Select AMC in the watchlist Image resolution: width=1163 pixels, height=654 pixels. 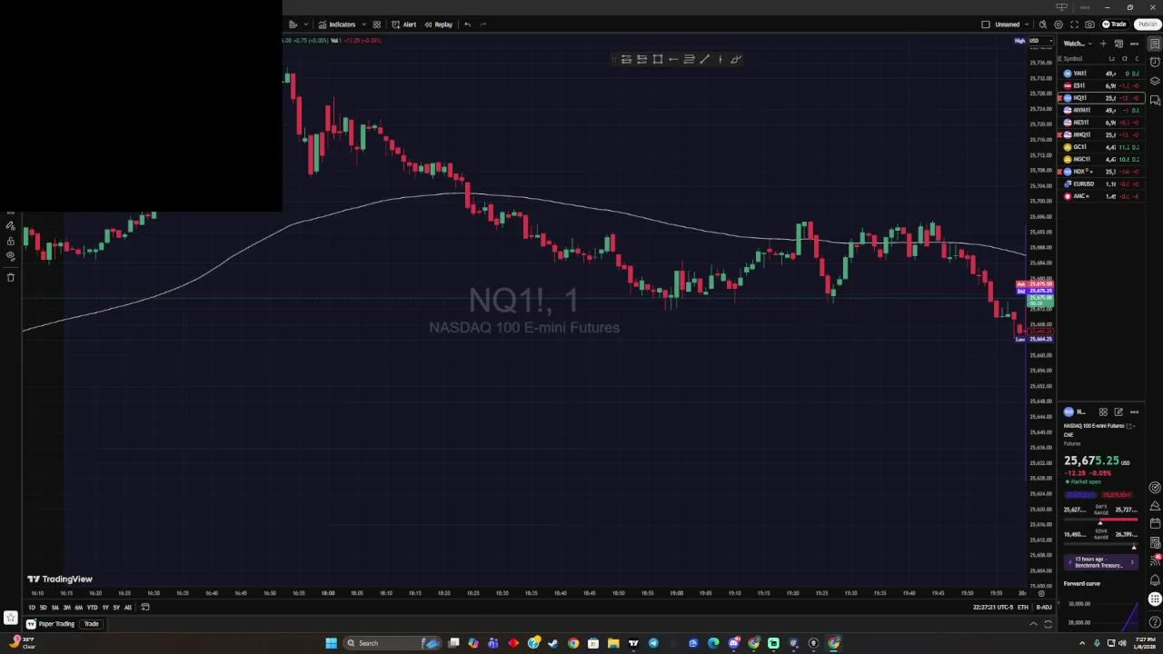pyautogui.click(x=1100, y=196)
